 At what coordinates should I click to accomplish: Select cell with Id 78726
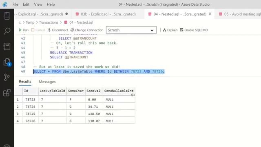point(30,121)
